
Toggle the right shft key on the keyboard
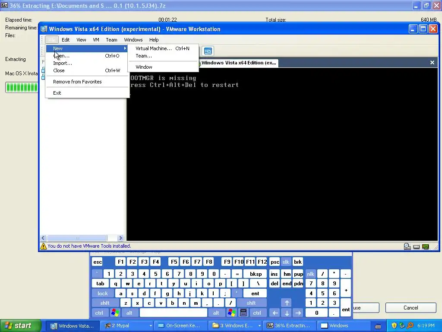[x=251, y=303]
